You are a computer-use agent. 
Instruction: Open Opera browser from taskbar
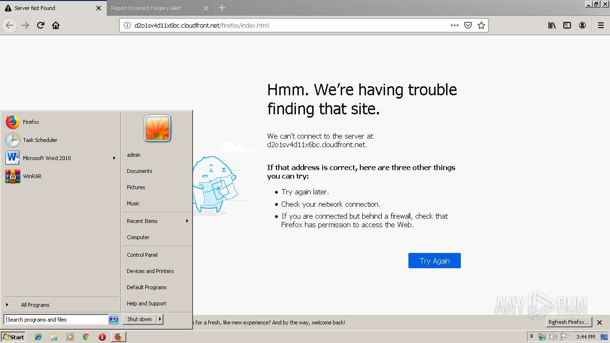[102, 337]
